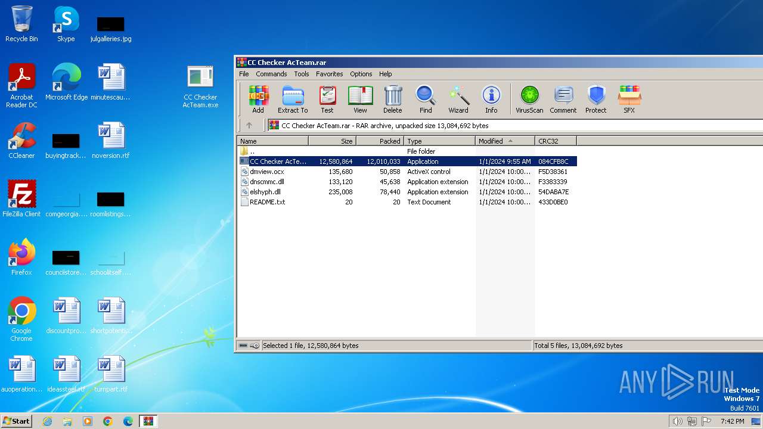Open Recycle Bin on the desktop
Viewport: 763px width, 429px height.
(21, 24)
